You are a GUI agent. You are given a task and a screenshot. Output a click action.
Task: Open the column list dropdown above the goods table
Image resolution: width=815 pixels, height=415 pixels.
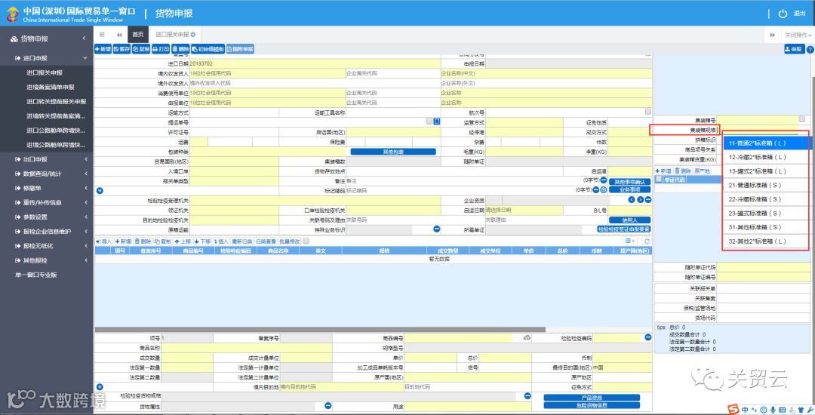click(x=630, y=241)
